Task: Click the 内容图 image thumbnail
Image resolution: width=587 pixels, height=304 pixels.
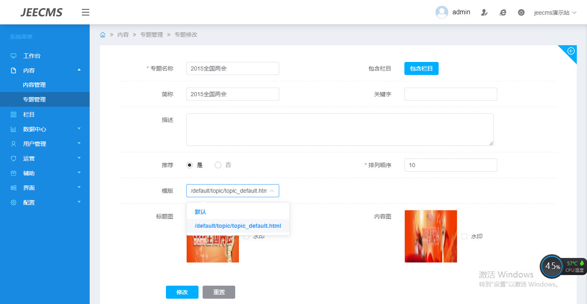Action: pos(430,236)
